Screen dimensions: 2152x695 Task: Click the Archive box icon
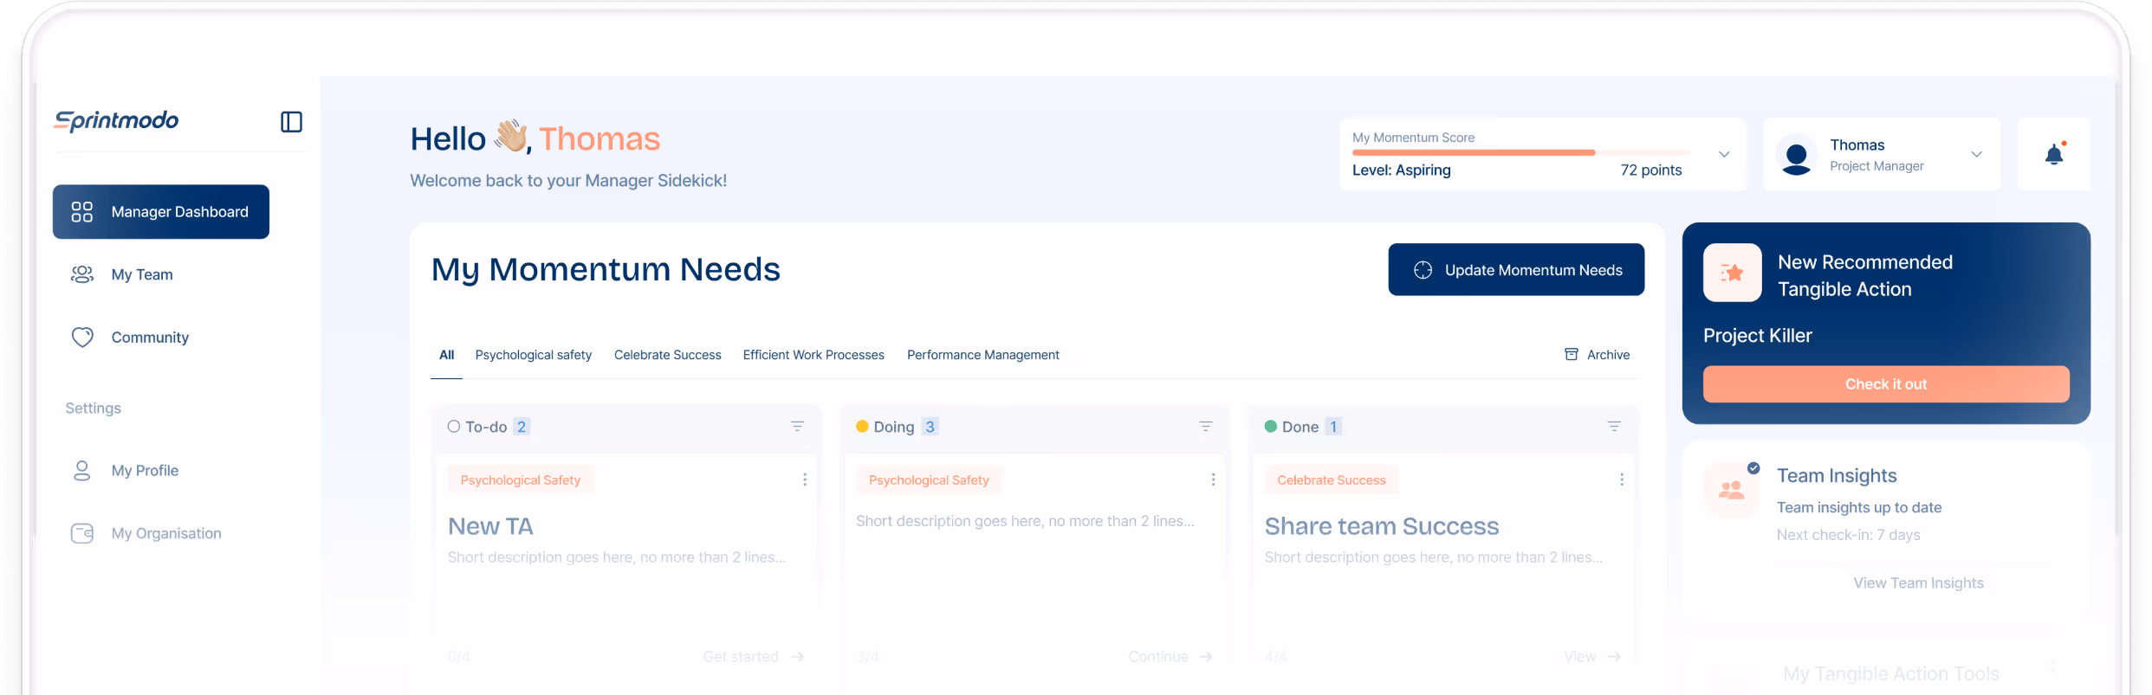click(1572, 354)
